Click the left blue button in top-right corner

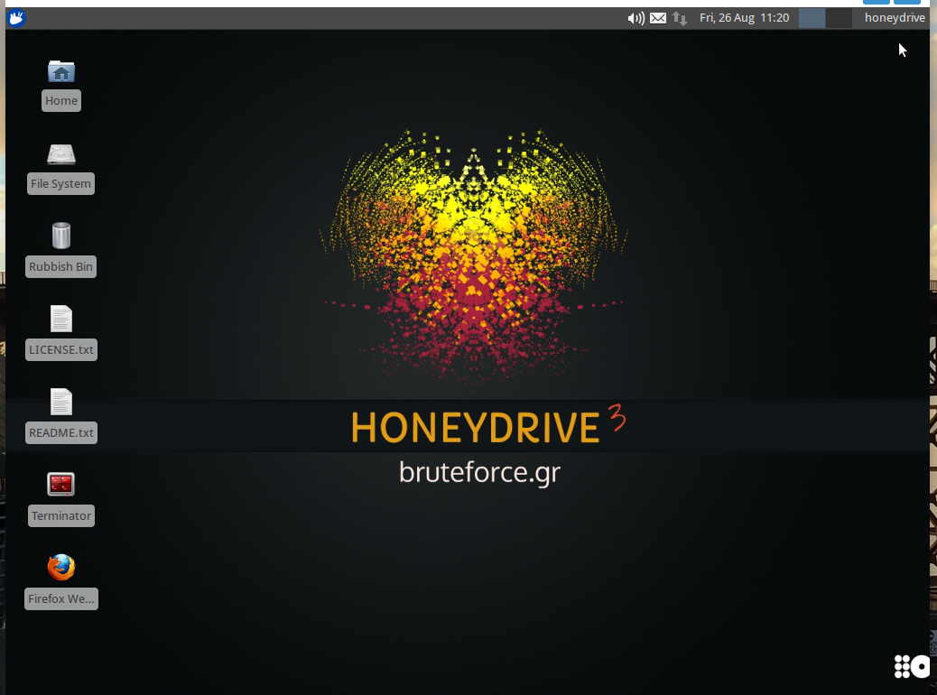[875, 3]
